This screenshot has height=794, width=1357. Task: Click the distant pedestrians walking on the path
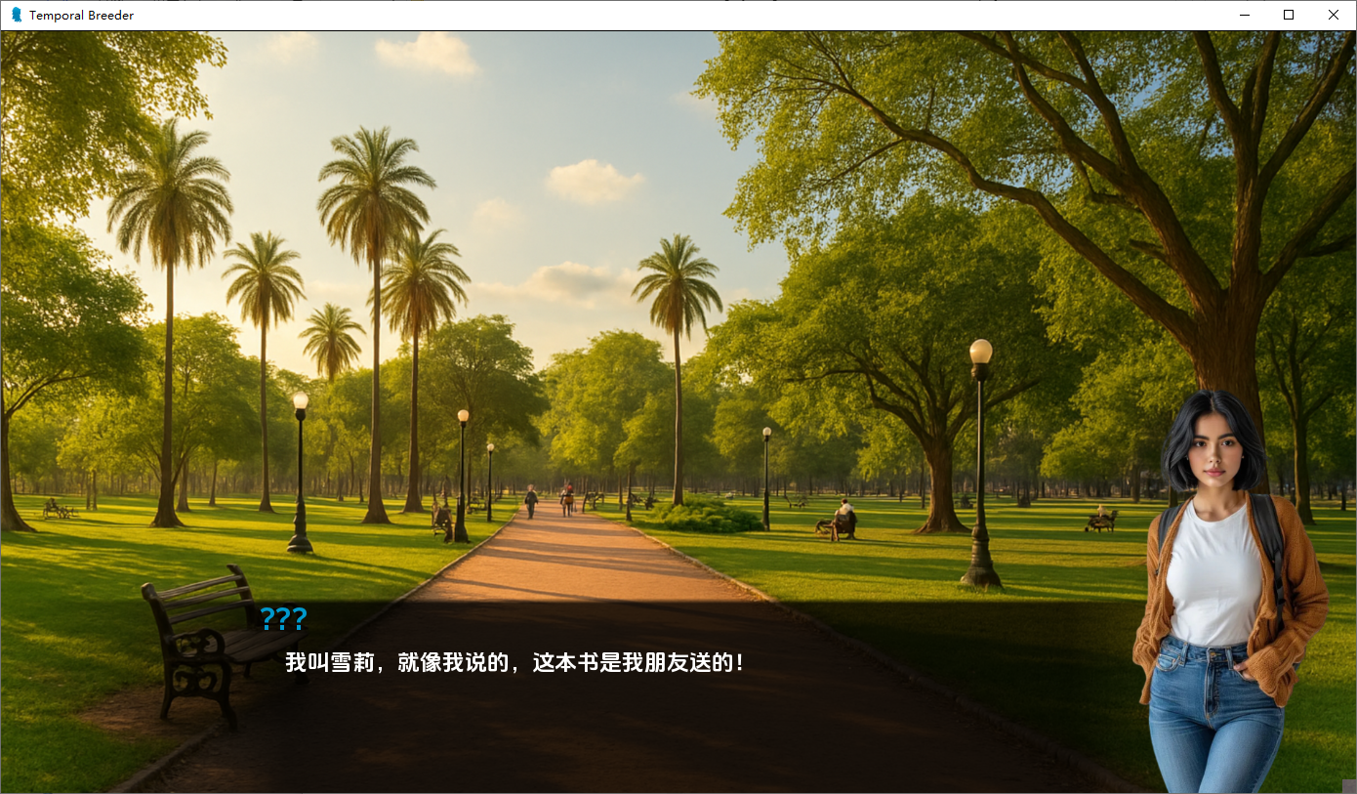tap(549, 500)
